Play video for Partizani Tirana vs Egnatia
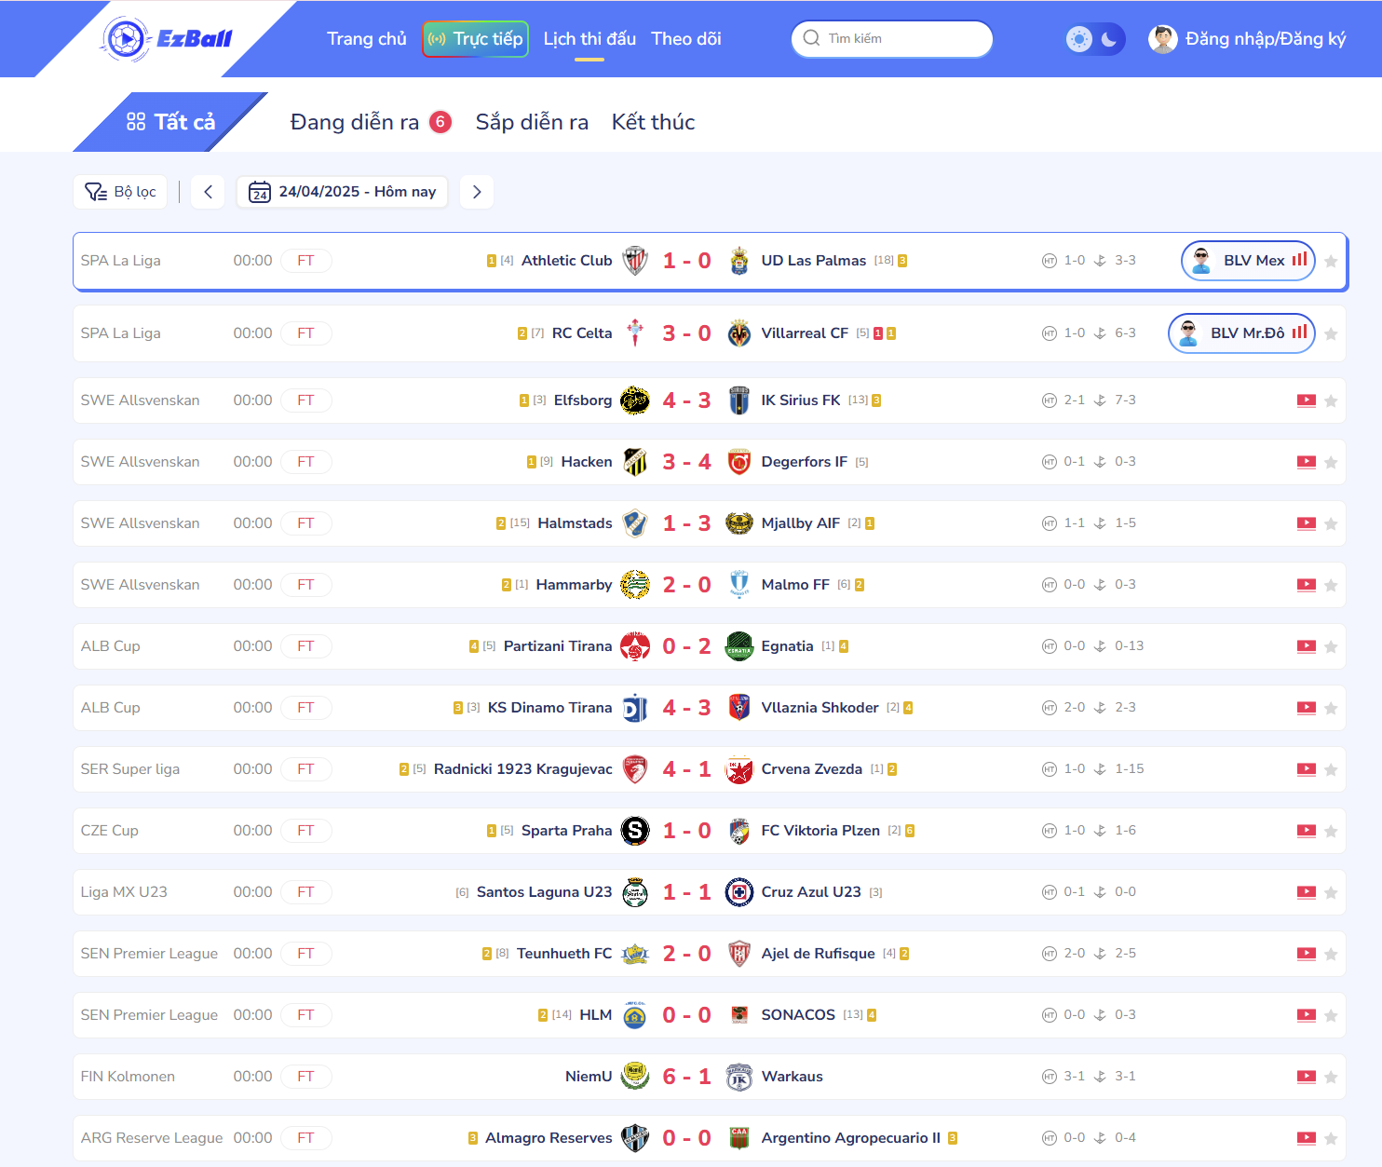 (x=1307, y=646)
